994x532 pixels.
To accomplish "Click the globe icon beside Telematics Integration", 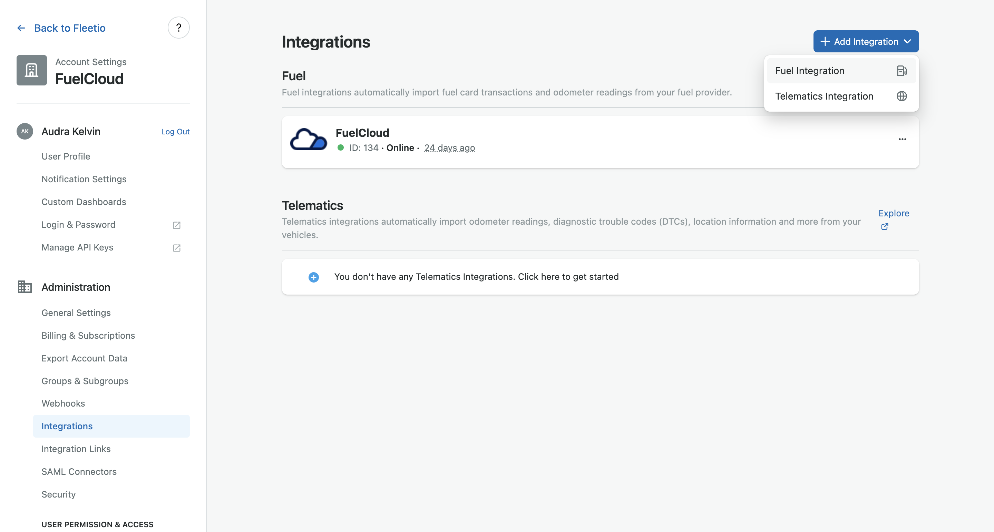I will 902,96.
